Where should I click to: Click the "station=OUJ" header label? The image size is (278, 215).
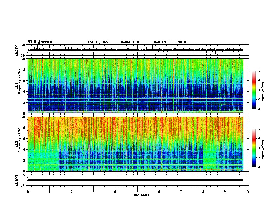click(x=130, y=42)
